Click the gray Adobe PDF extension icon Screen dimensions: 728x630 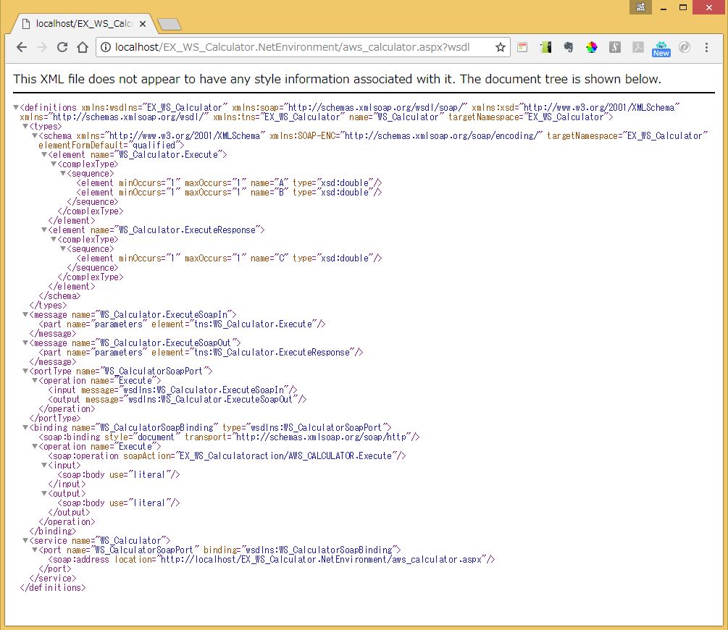coord(638,47)
